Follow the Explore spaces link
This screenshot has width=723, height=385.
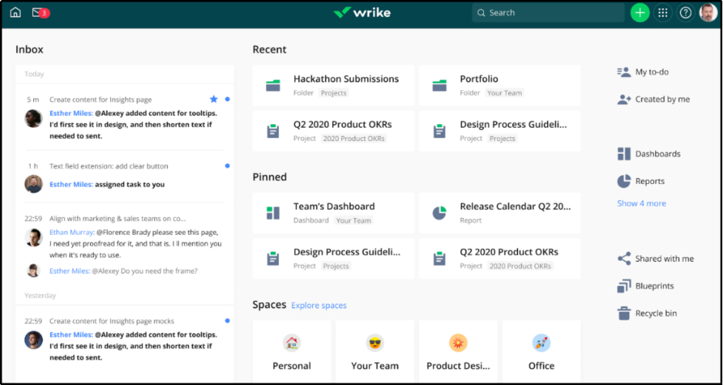click(x=318, y=306)
